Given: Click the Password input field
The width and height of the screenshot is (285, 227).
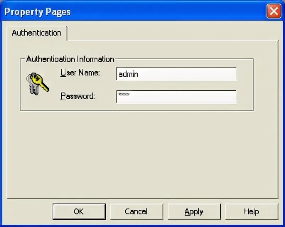Looking at the screenshot, I should (x=177, y=97).
